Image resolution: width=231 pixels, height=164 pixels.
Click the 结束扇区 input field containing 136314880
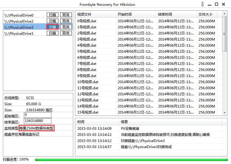tap(37, 121)
